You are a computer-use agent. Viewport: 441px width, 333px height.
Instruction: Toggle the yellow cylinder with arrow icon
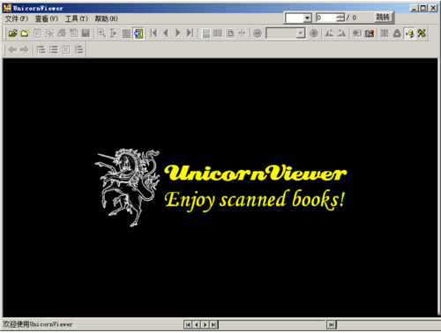click(x=409, y=33)
